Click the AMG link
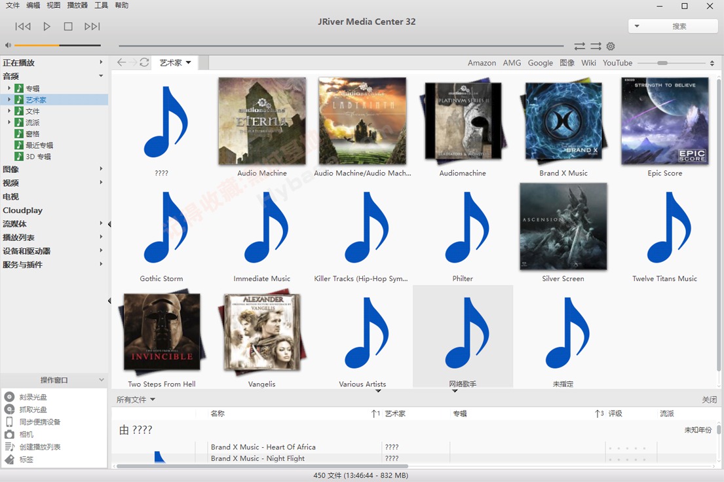724x482 pixels. (x=512, y=63)
